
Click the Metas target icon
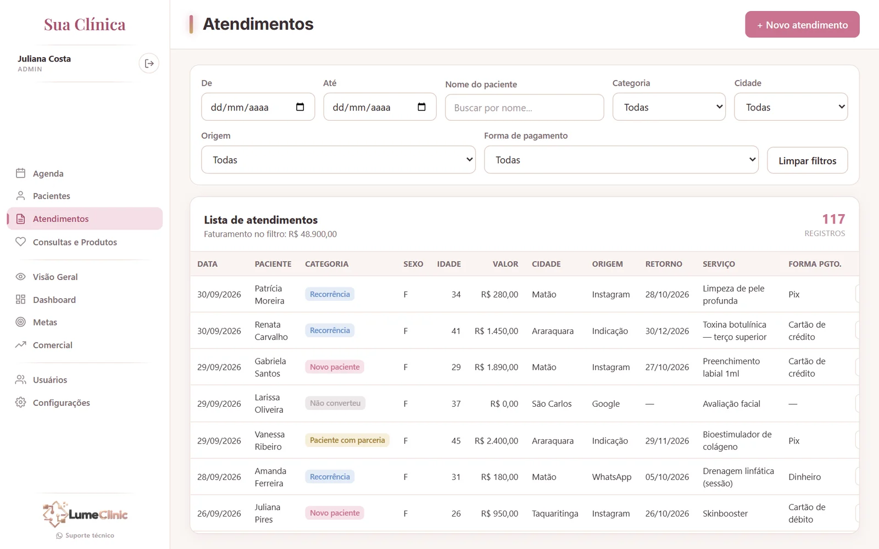(x=21, y=322)
